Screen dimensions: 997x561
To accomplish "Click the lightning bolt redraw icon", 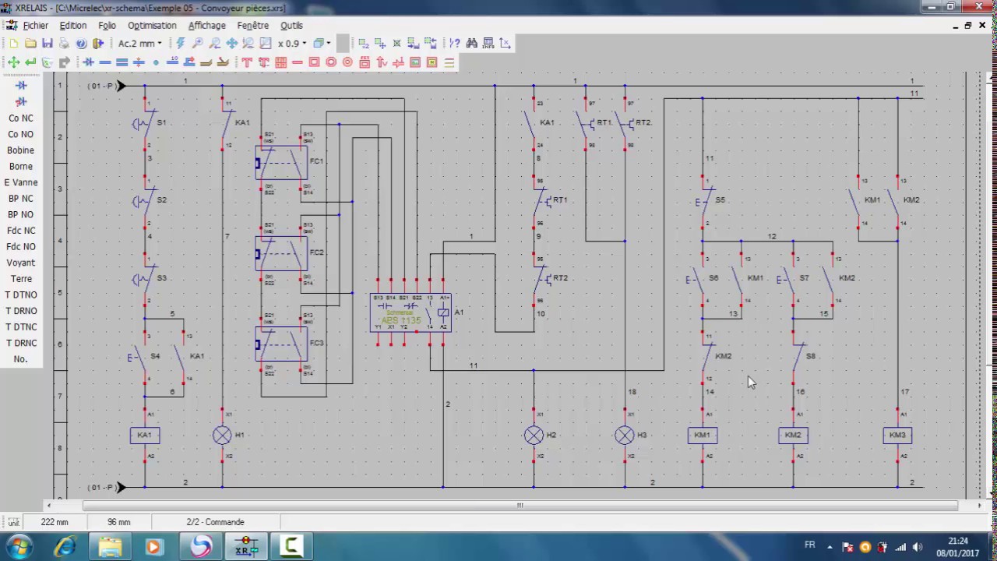I will [x=181, y=44].
